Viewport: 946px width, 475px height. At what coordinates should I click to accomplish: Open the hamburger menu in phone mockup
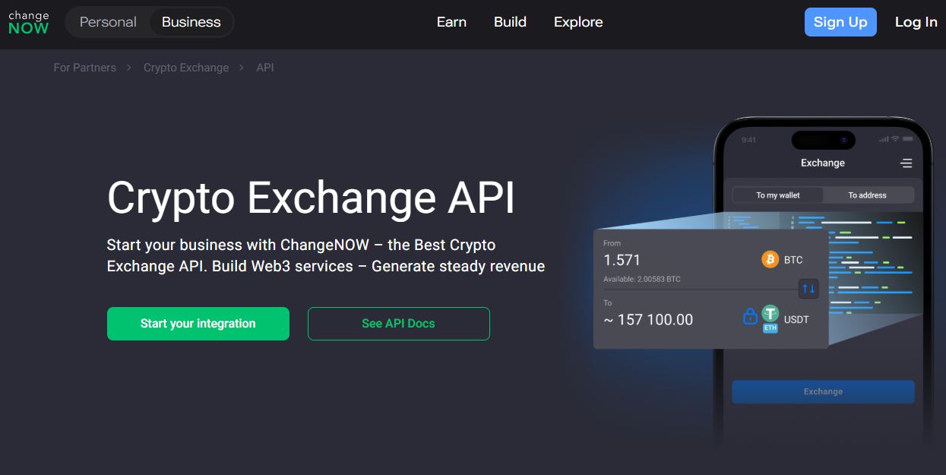906,163
